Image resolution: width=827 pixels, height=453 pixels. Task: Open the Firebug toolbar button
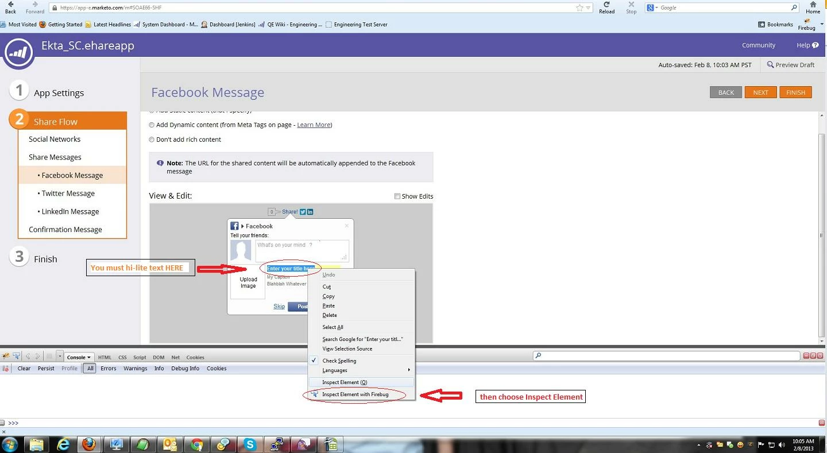[x=807, y=24]
